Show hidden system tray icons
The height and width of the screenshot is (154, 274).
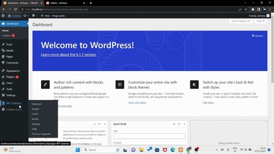pyautogui.click(x=217, y=150)
